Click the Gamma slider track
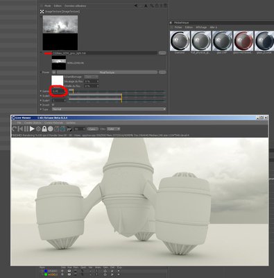 coord(117,91)
